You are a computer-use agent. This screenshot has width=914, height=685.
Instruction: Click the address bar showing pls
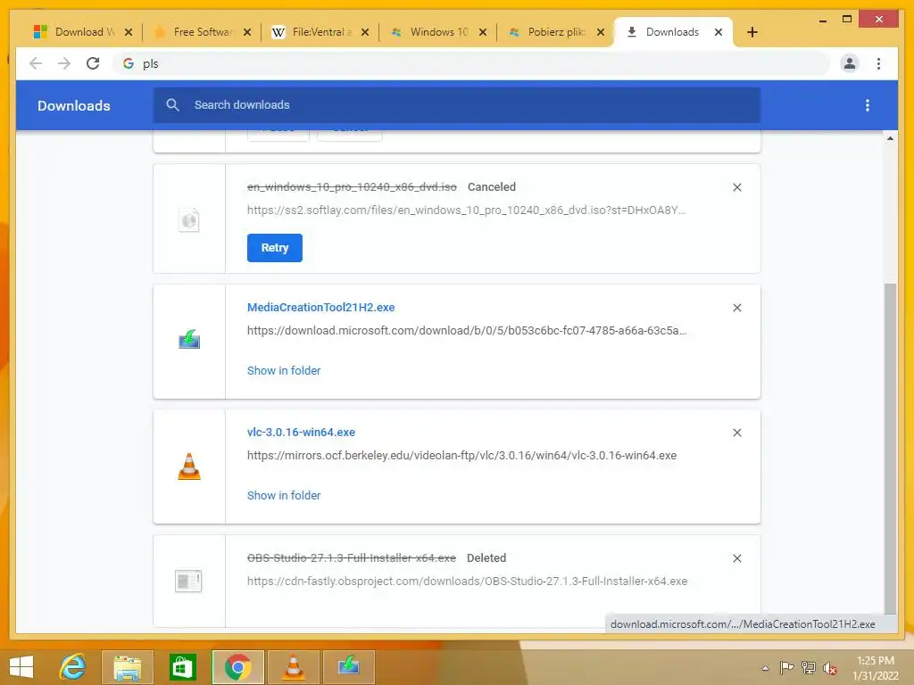tap(471, 63)
